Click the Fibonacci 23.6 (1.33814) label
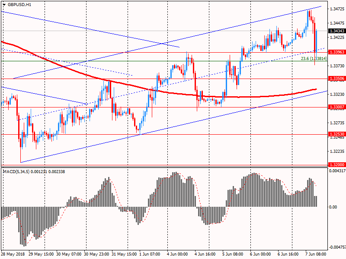346x259 pixels. click(314, 59)
